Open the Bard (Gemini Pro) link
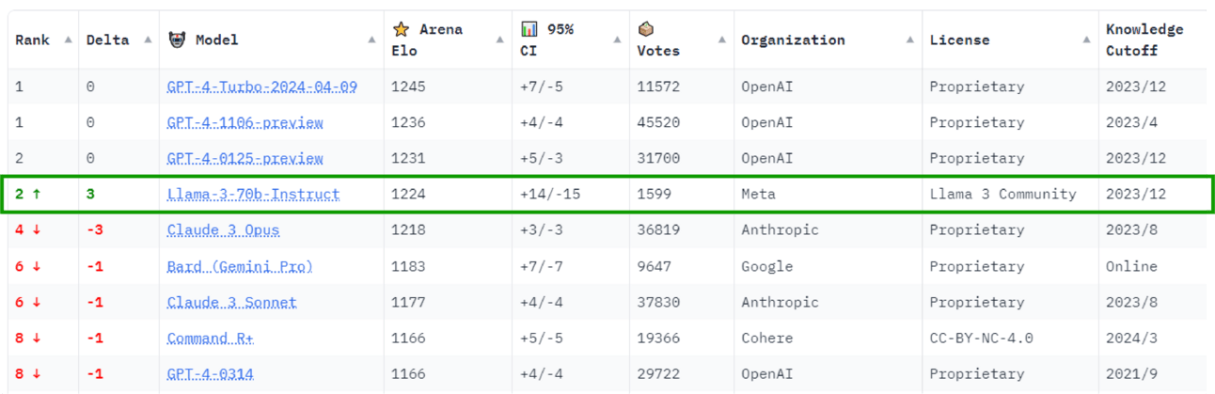The width and height of the screenshot is (1215, 394). click(x=240, y=267)
